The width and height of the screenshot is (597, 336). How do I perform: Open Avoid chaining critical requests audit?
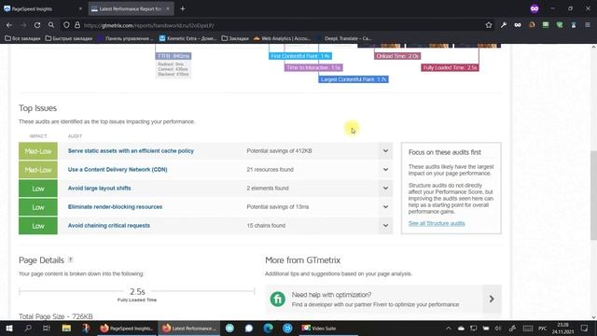[109, 226]
